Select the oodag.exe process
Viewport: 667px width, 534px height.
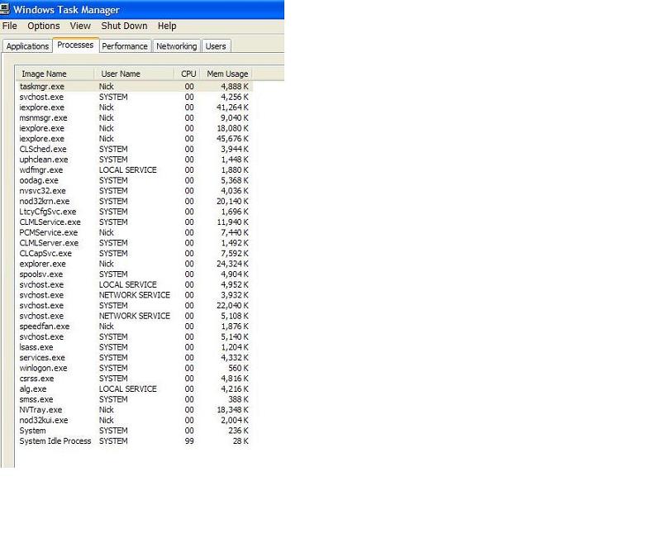pos(135,180)
